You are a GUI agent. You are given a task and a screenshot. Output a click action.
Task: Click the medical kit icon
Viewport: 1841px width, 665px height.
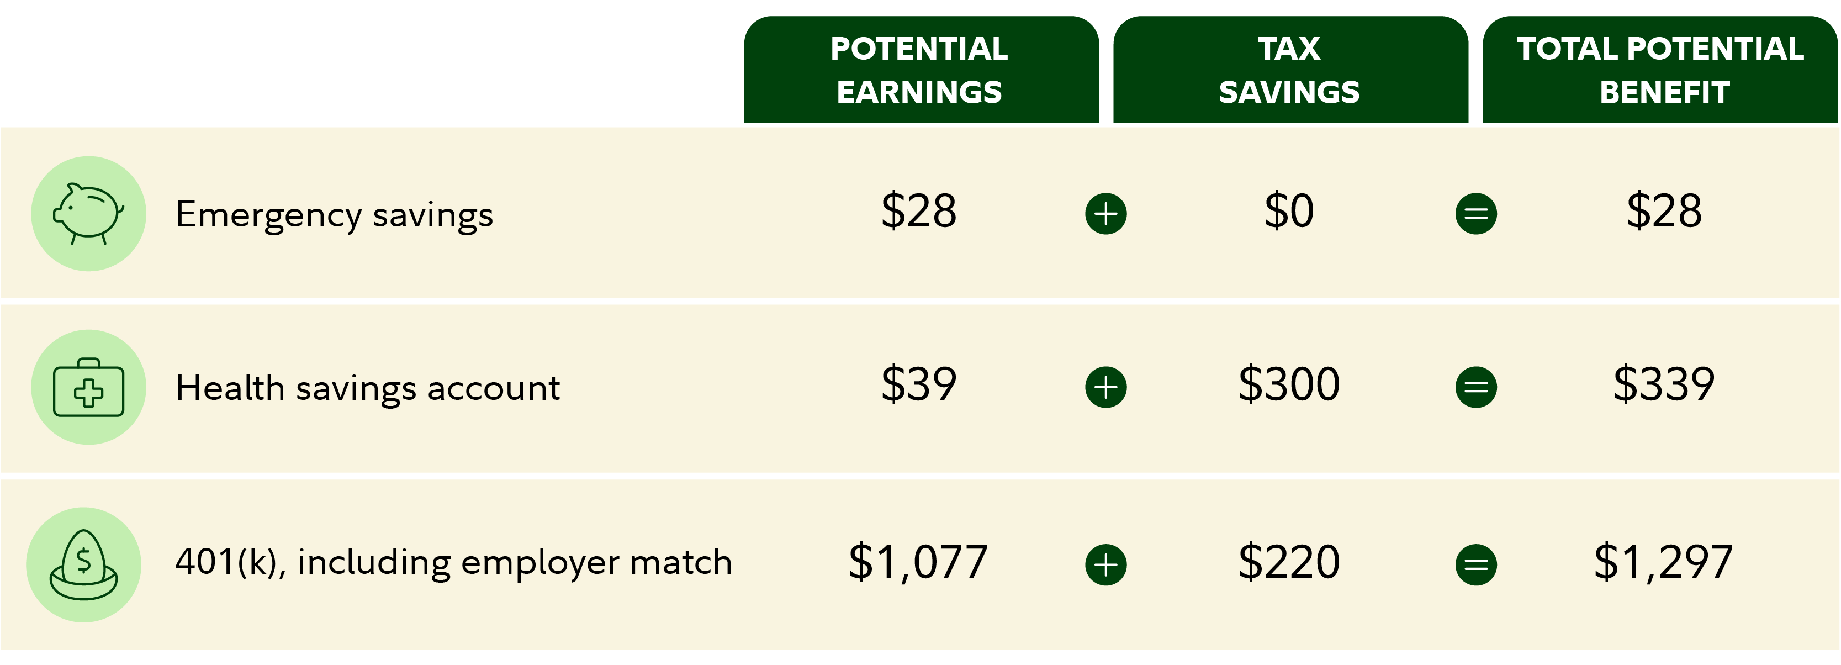pos(88,387)
